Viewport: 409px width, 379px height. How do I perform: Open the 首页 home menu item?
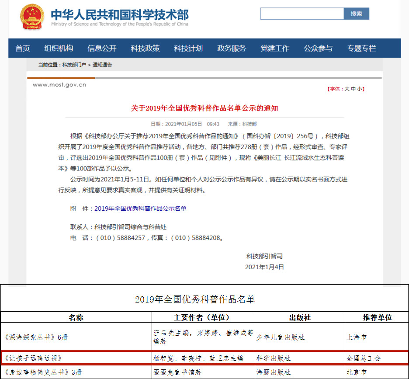click(x=23, y=49)
